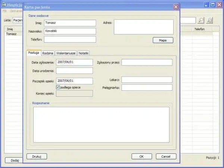Open the Zestawienia menu in Hospicjum window

pos(16,11)
